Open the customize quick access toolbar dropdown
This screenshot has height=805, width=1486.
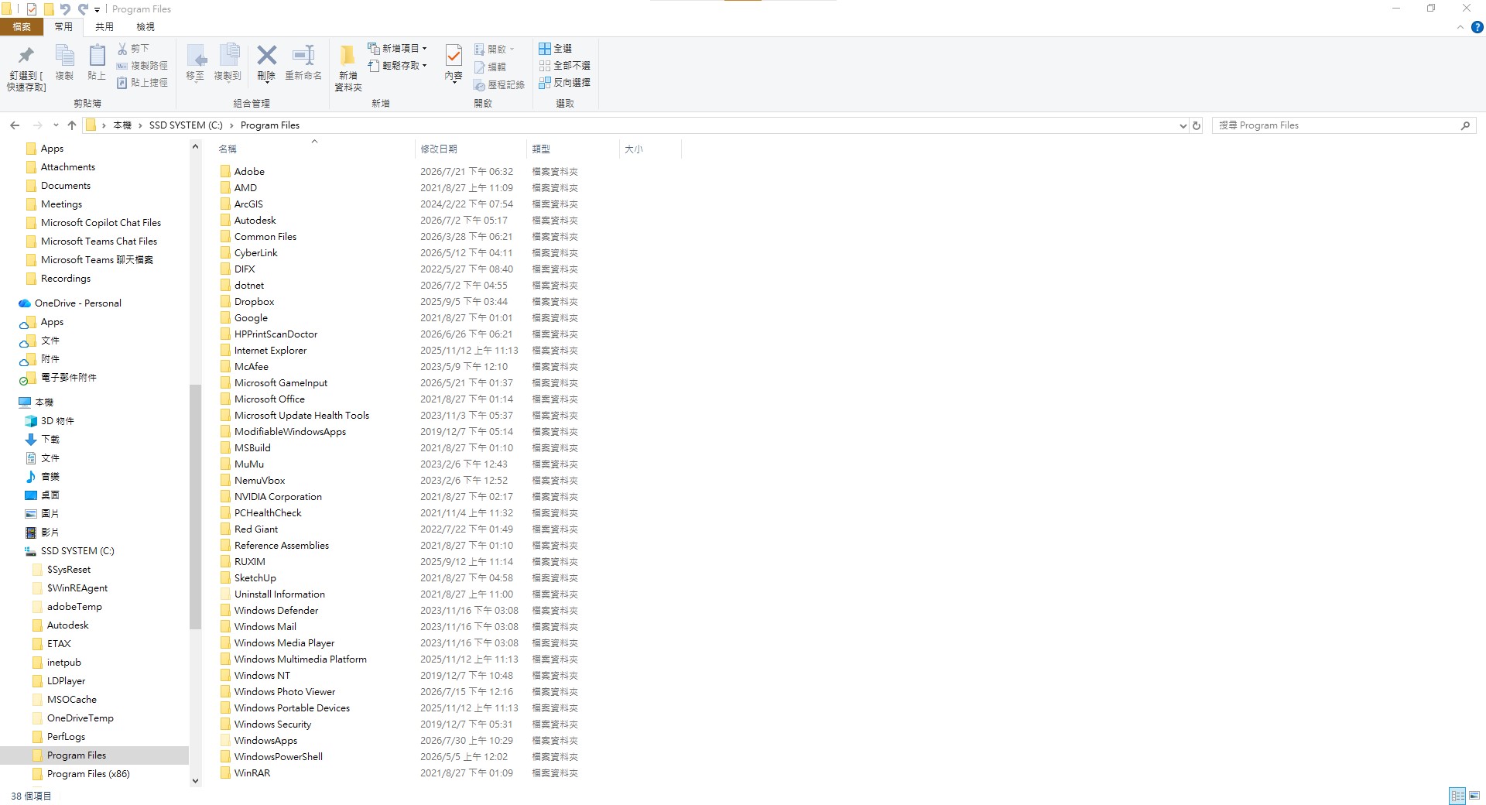tap(98, 10)
